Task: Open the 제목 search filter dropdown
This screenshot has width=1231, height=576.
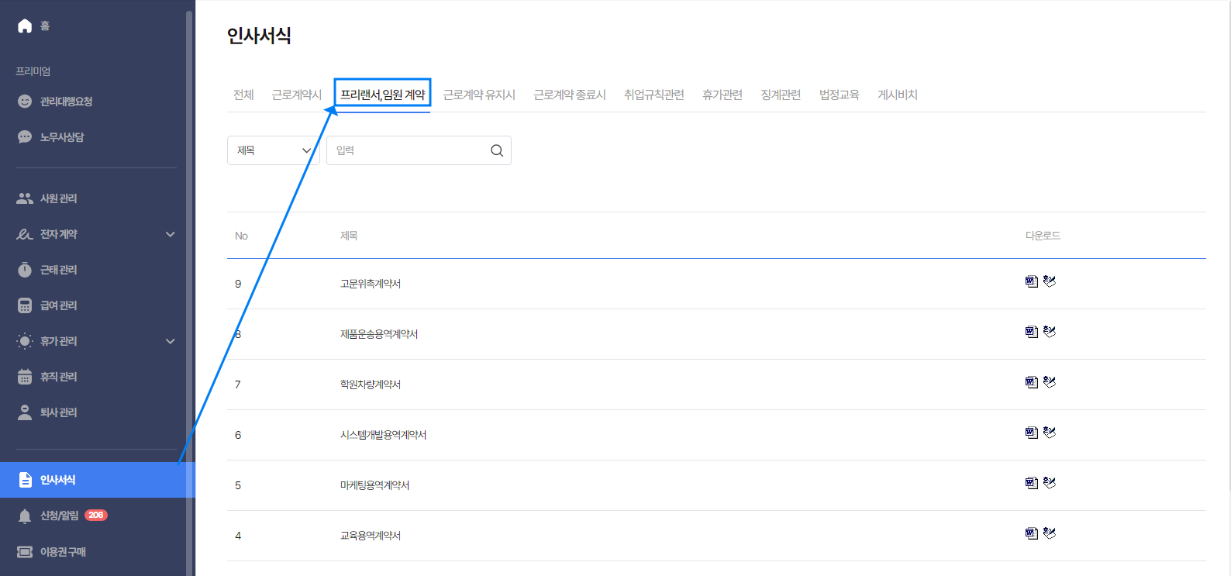Action: click(x=273, y=150)
